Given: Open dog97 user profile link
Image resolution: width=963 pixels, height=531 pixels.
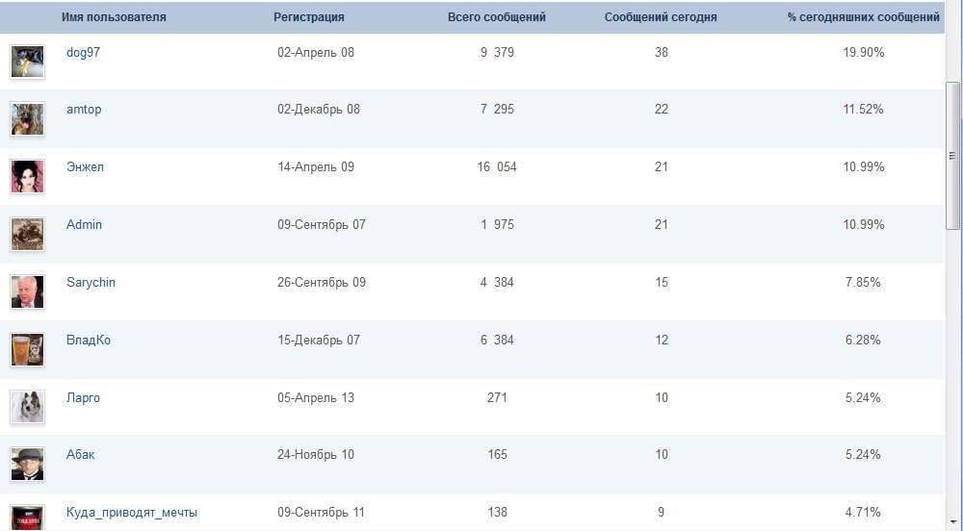Looking at the screenshot, I should [83, 52].
